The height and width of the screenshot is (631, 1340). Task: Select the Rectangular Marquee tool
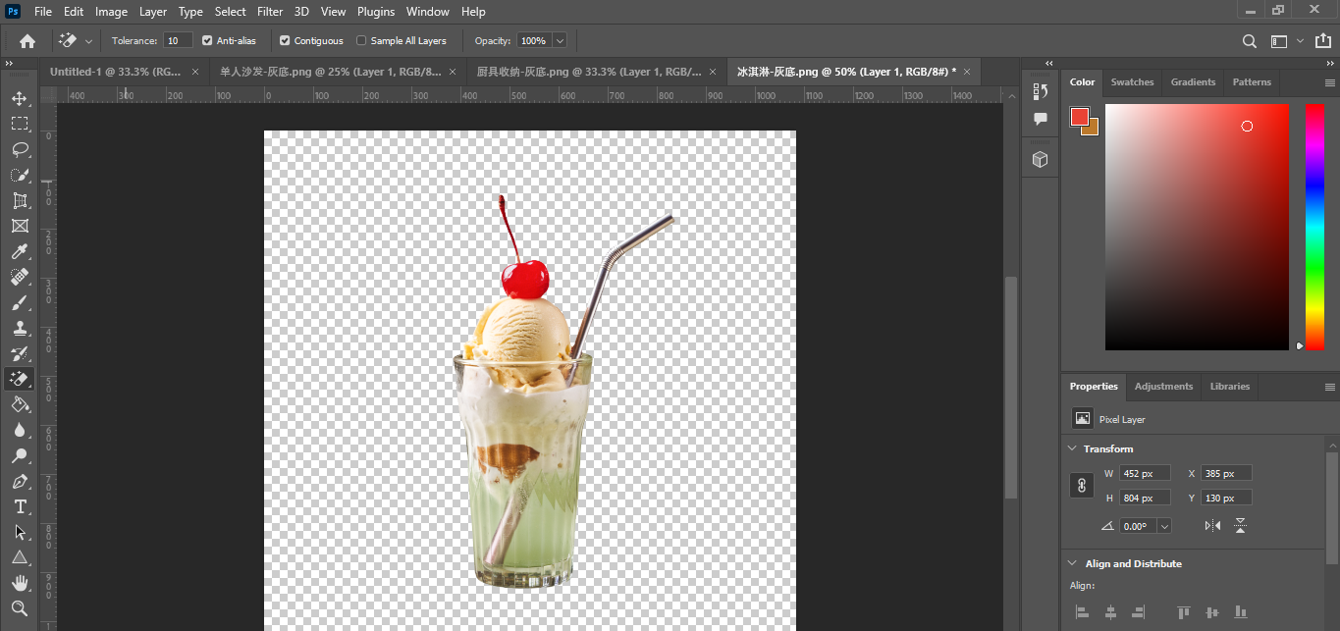click(20, 124)
